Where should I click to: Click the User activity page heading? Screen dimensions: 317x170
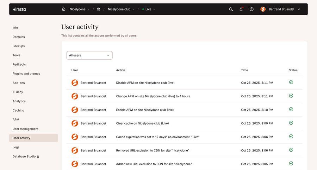tap(80, 27)
